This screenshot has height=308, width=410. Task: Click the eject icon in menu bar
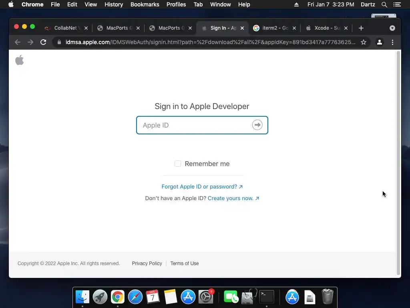point(296,4)
